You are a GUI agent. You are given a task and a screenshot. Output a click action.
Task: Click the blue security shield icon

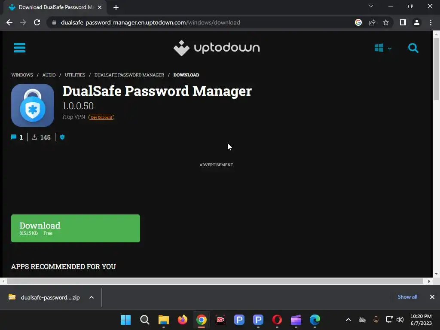[x=62, y=137]
